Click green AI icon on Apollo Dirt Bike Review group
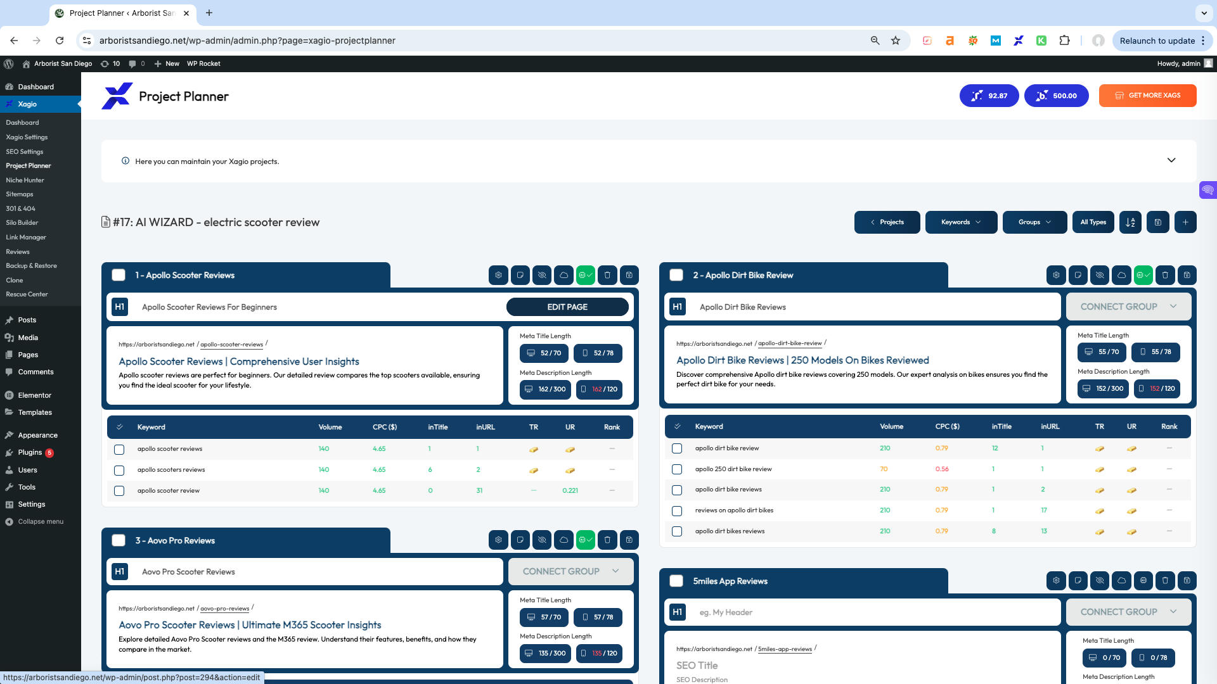1217x684 pixels. [1143, 275]
